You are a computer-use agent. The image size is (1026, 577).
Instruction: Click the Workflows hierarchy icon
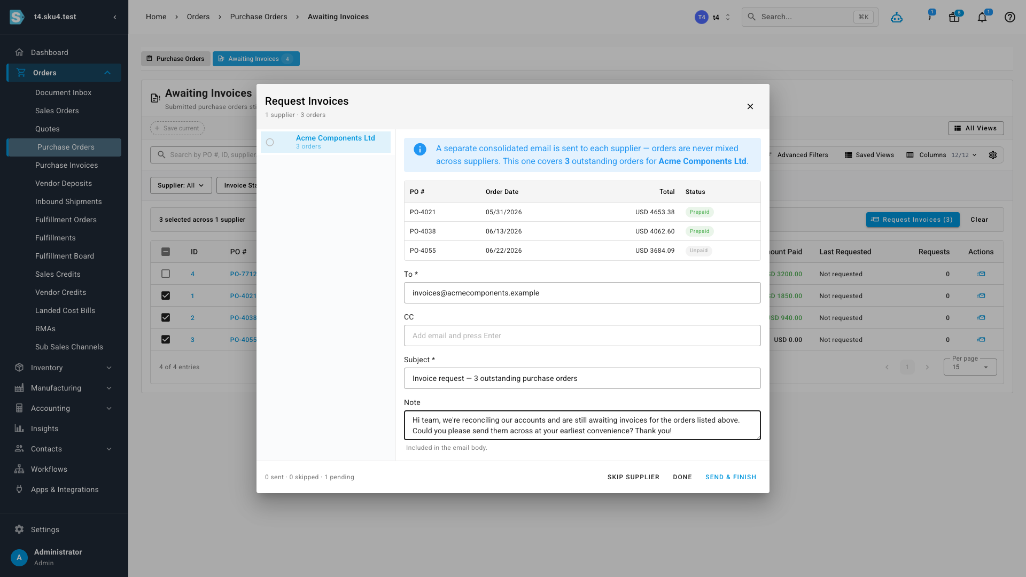click(x=19, y=469)
